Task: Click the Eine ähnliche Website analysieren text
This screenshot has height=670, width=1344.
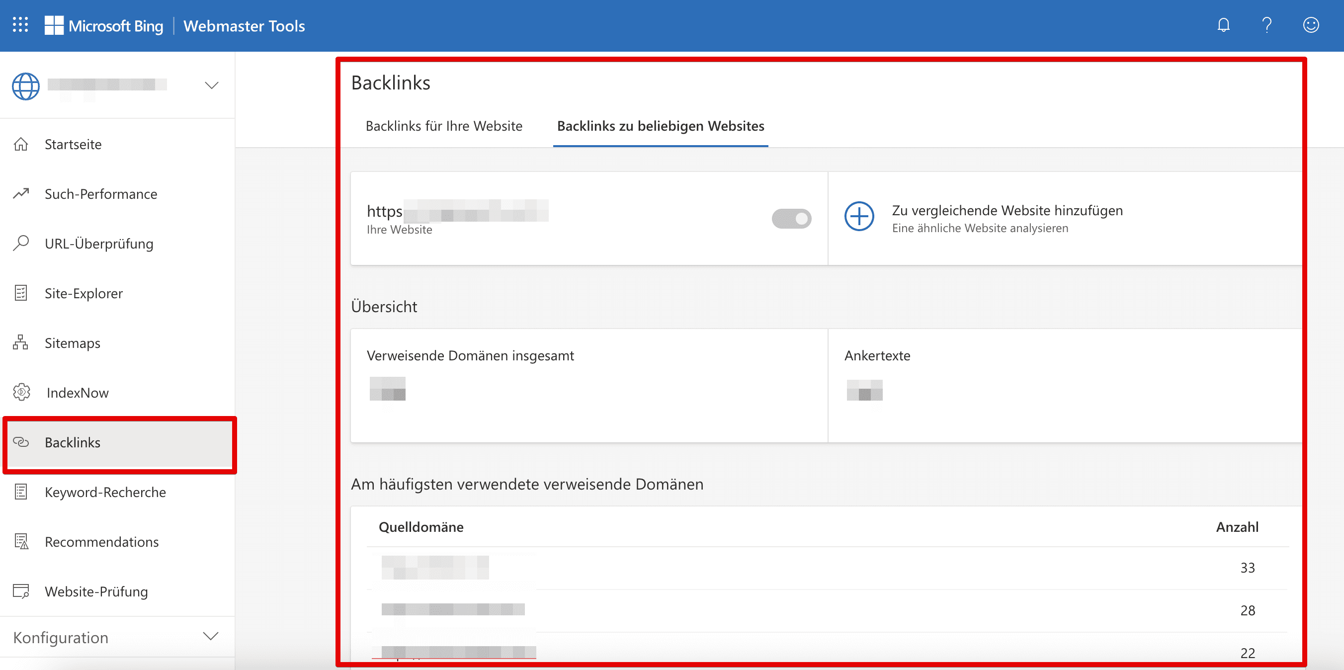Action: pyautogui.click(x=980, y=228)
